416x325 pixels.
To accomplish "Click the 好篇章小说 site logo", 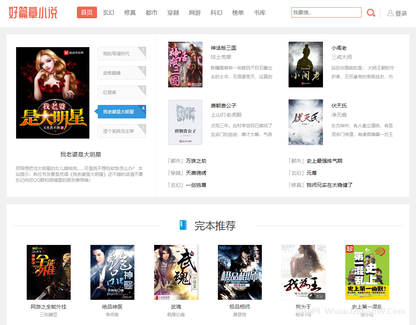I will coord(33,13).
